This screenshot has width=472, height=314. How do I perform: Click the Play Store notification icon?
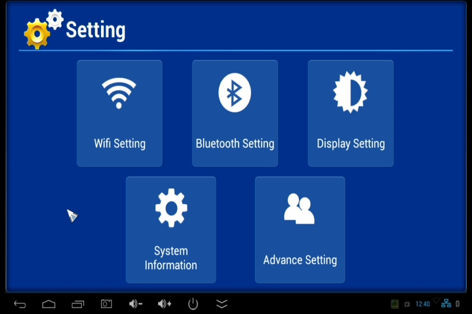407,304
